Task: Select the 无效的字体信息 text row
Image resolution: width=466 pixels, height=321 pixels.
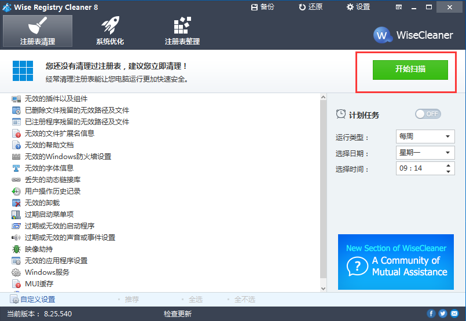Action: (x=49, y=168)
